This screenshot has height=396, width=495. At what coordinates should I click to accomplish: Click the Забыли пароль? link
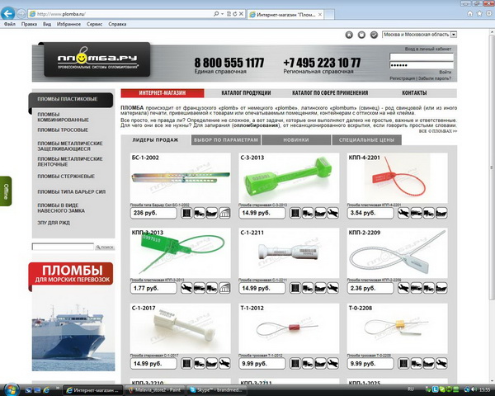pos(435,78)
